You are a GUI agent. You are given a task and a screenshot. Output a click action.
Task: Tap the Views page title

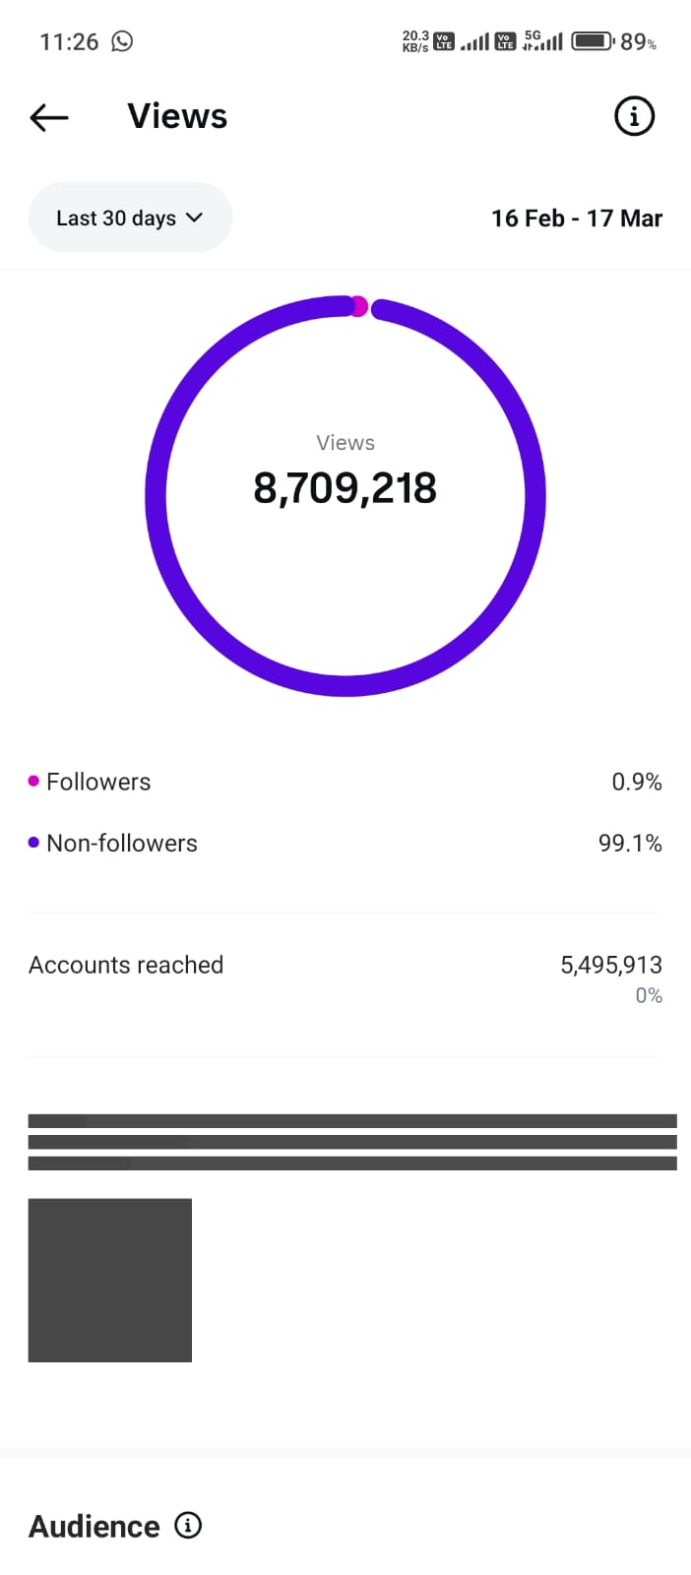177,116
